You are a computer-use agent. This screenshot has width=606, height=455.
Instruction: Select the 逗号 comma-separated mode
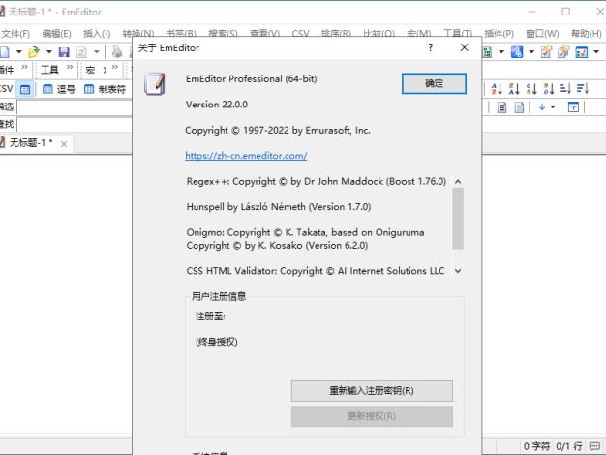point(59,90)
